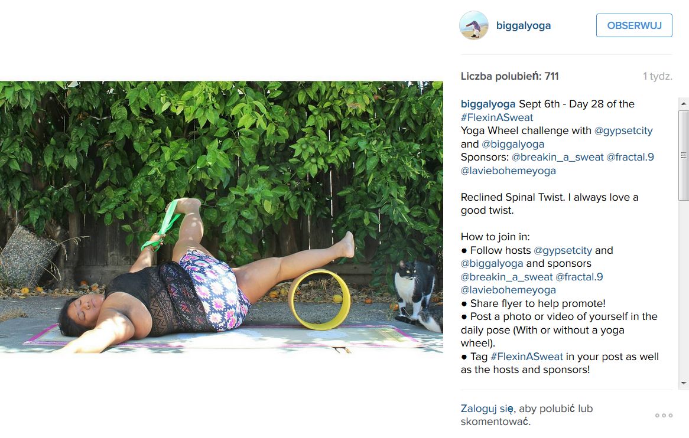Open @gypsetcity mention after Follow hosts
The height and width of the screenshot is (438, 689).
(563, 251)
